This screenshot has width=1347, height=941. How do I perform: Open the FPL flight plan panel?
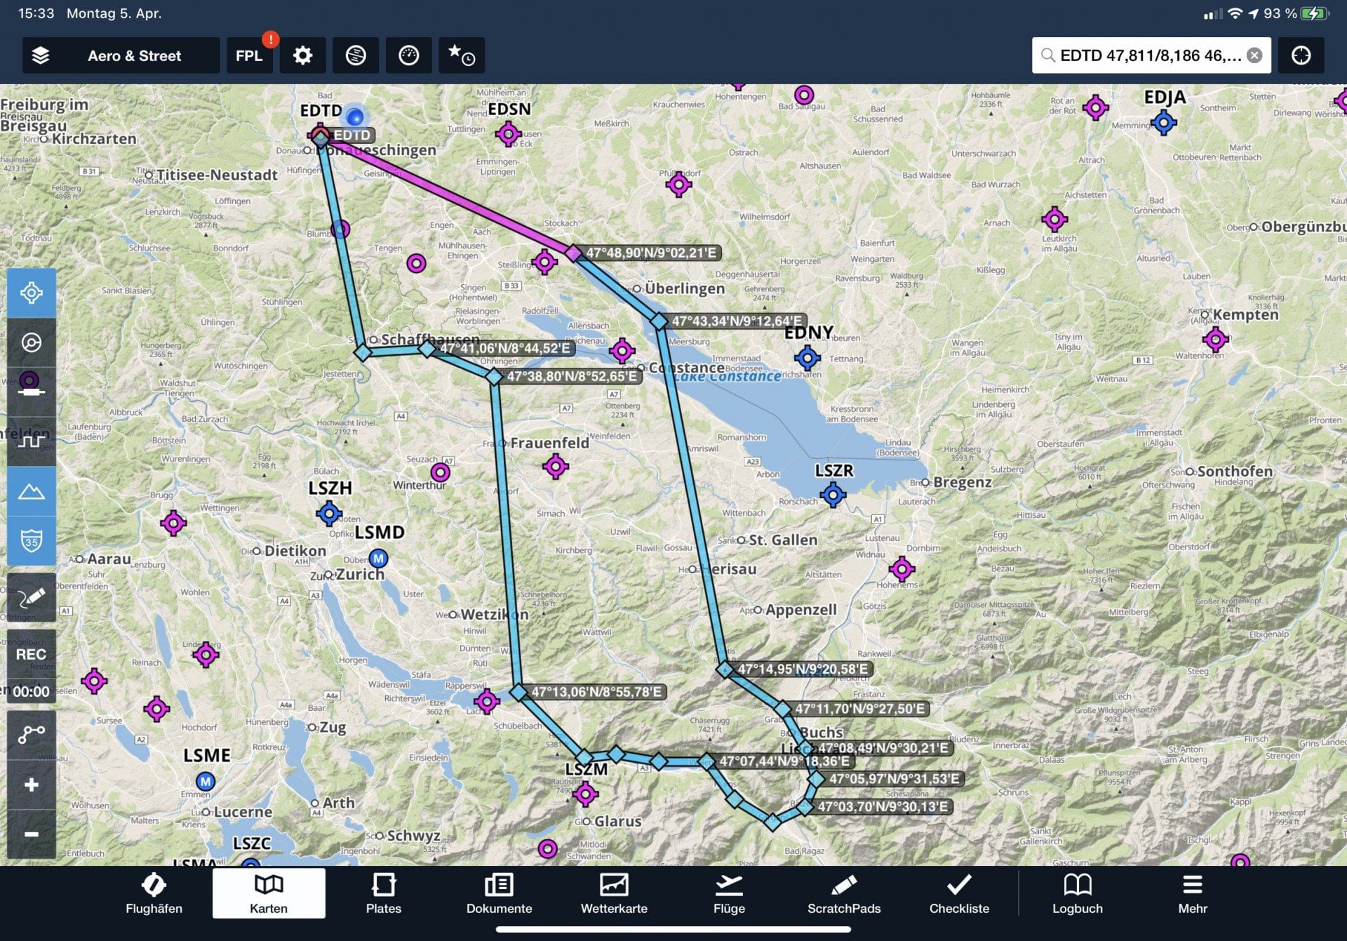(249, 55)
